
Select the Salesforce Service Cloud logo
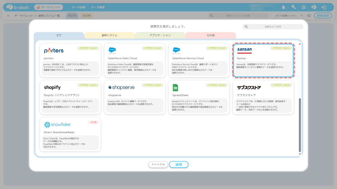click(x=176, y=51)
